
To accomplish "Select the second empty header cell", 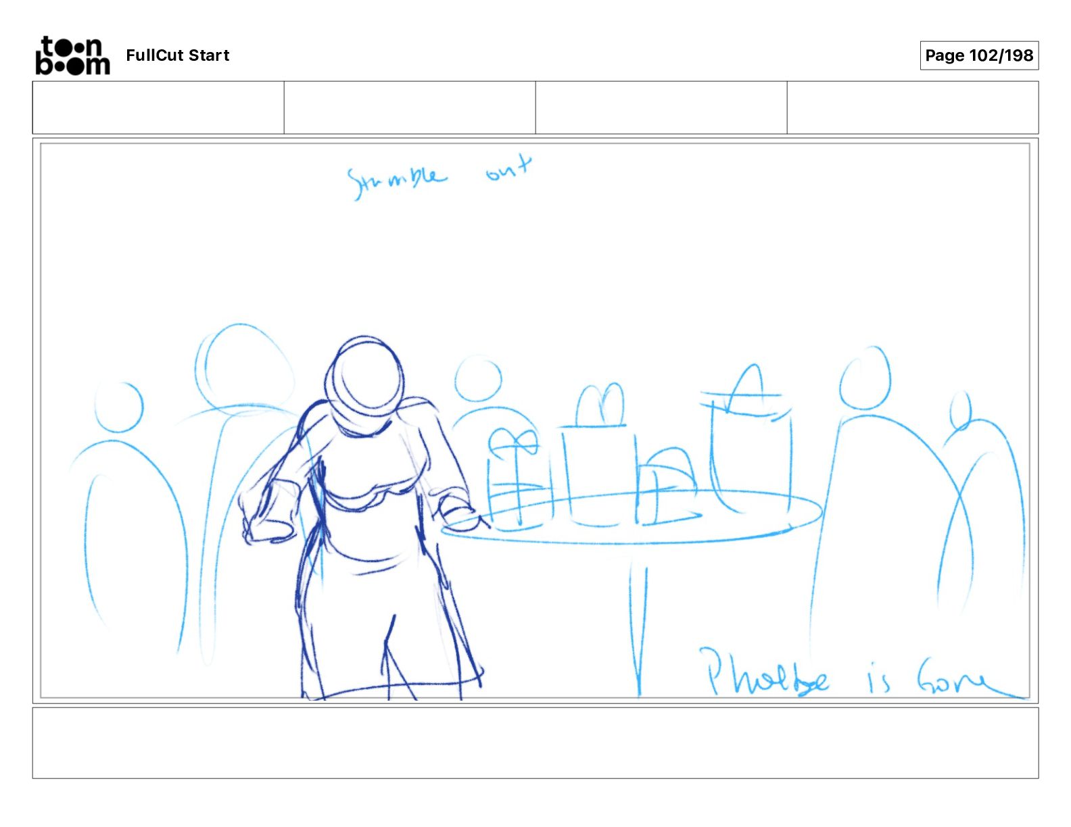I will click(x=410, y=107).
